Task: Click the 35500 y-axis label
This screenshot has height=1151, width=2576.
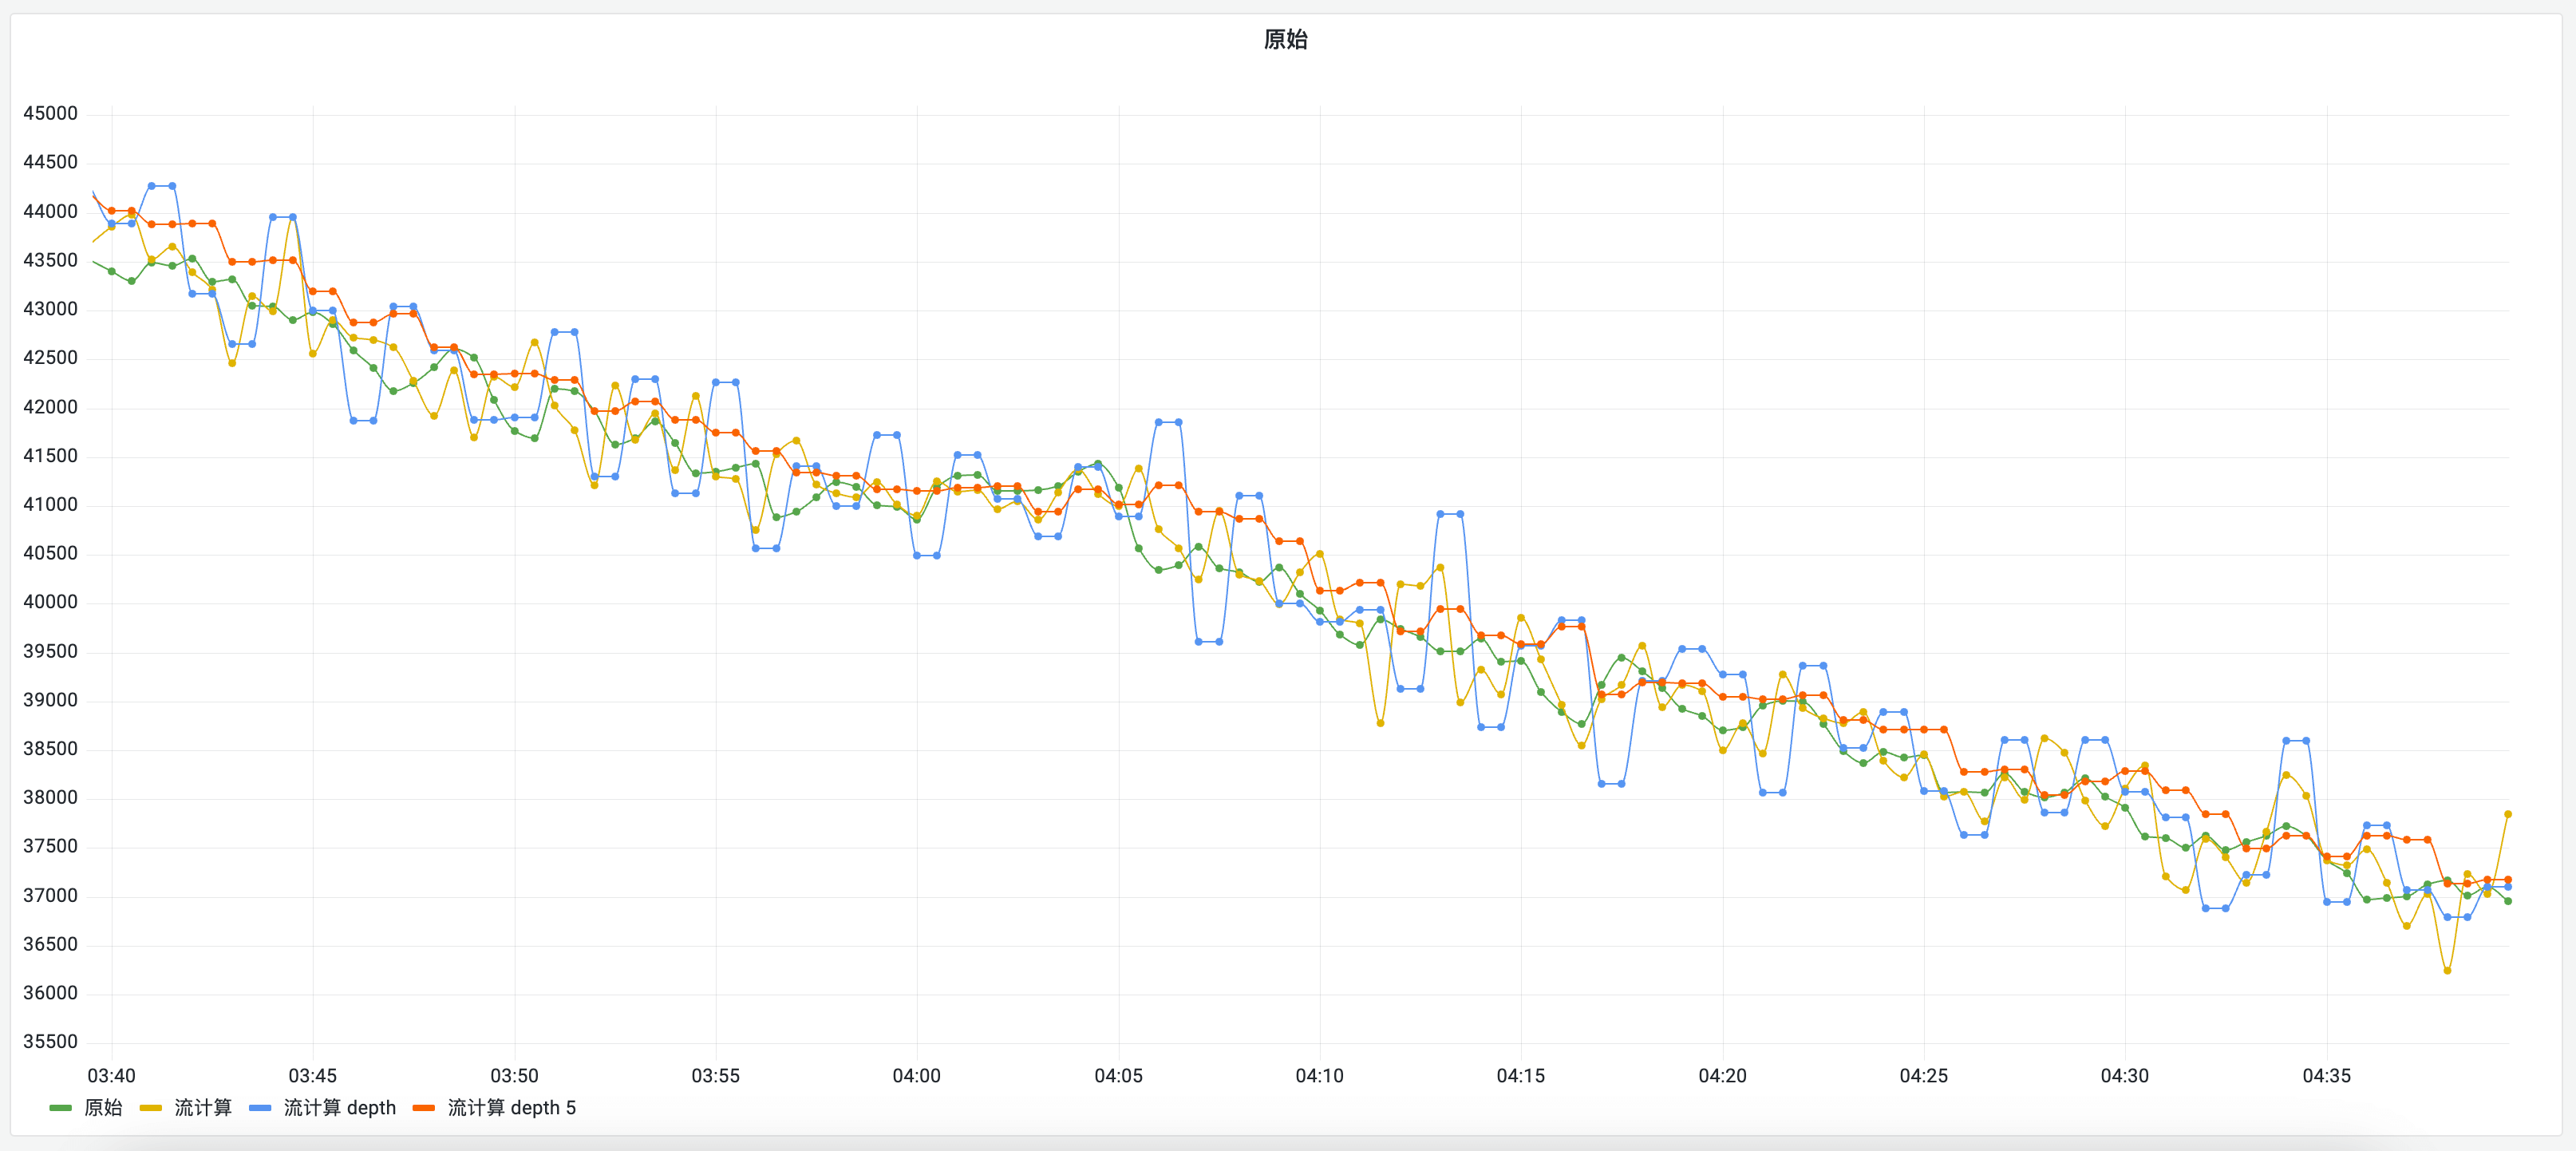Action: tap(50, 1042)
